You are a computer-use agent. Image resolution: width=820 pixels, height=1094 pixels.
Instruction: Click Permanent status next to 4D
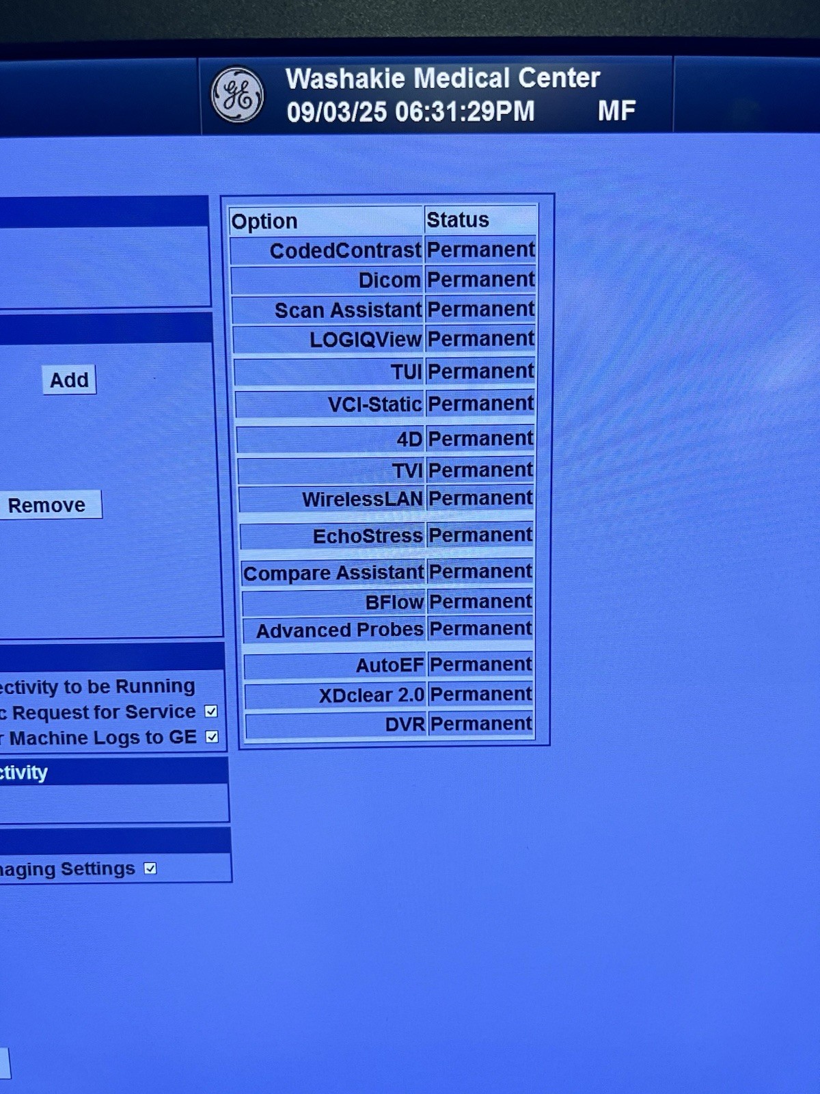point(481,438)
